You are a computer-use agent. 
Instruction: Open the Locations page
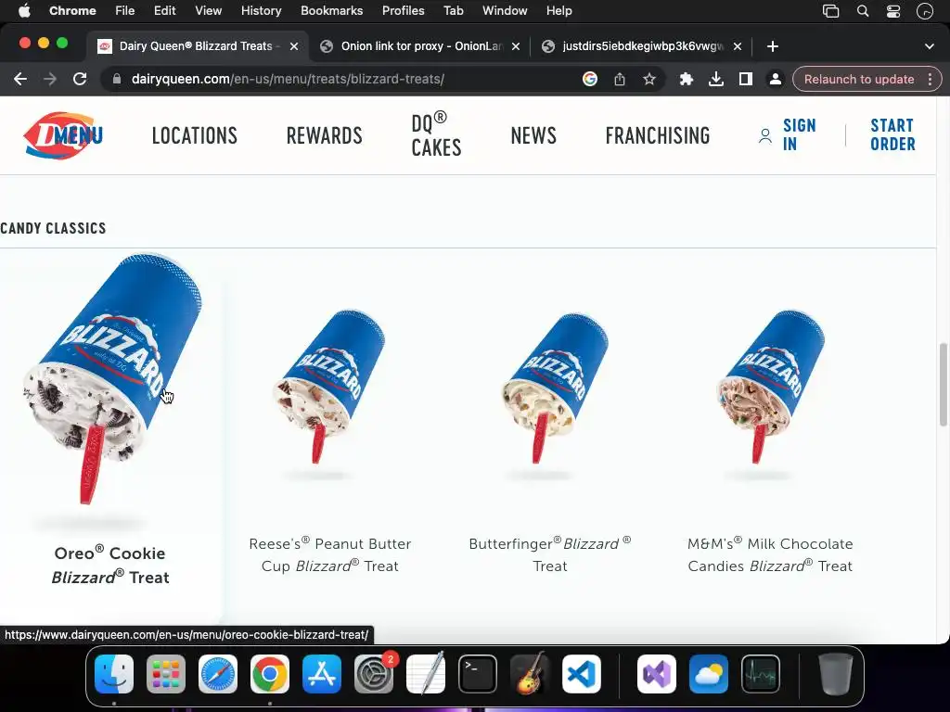pyautogui.click(x=195, y=135)
